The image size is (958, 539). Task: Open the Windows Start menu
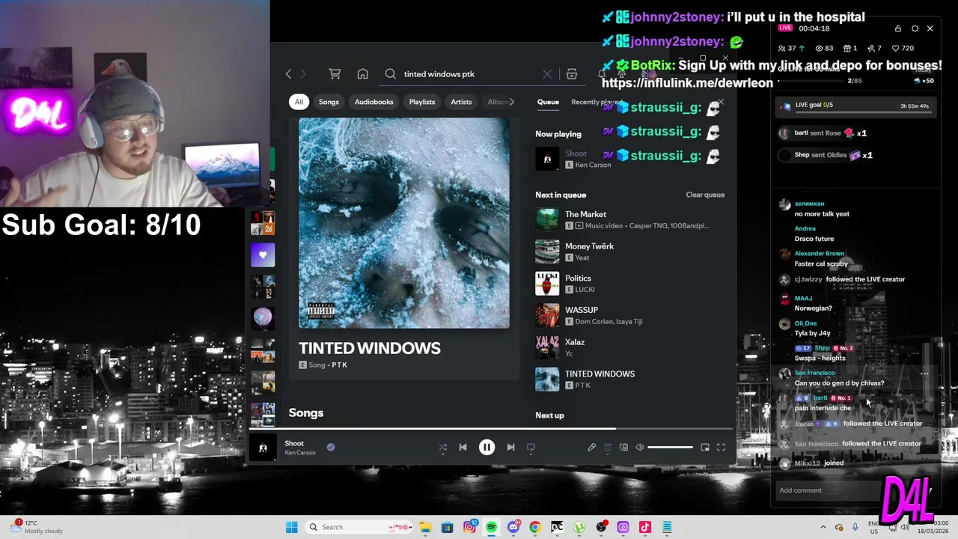(x=291, y=527)
